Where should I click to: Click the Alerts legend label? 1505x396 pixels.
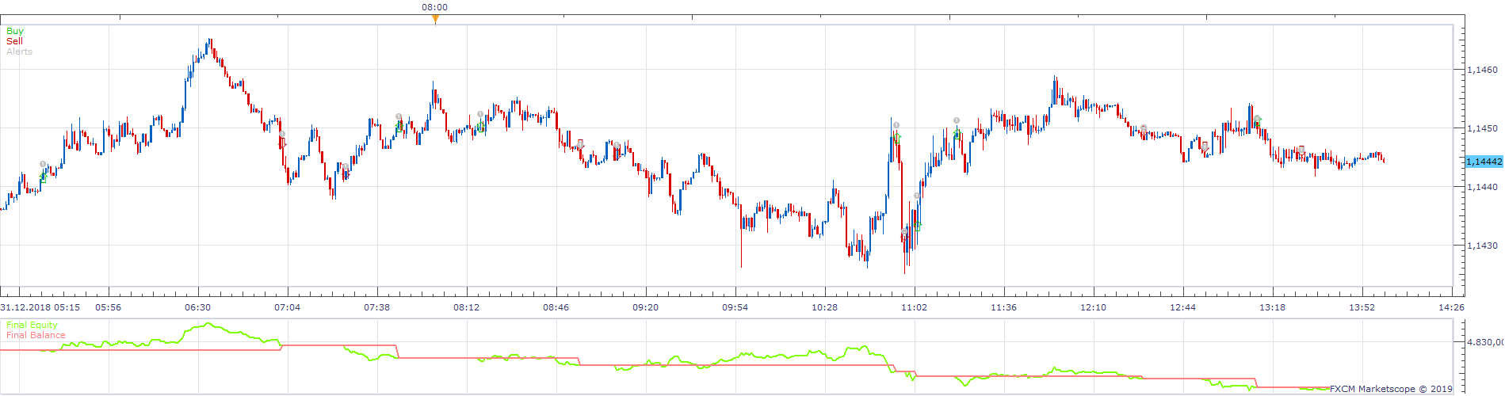pos(19,51)
